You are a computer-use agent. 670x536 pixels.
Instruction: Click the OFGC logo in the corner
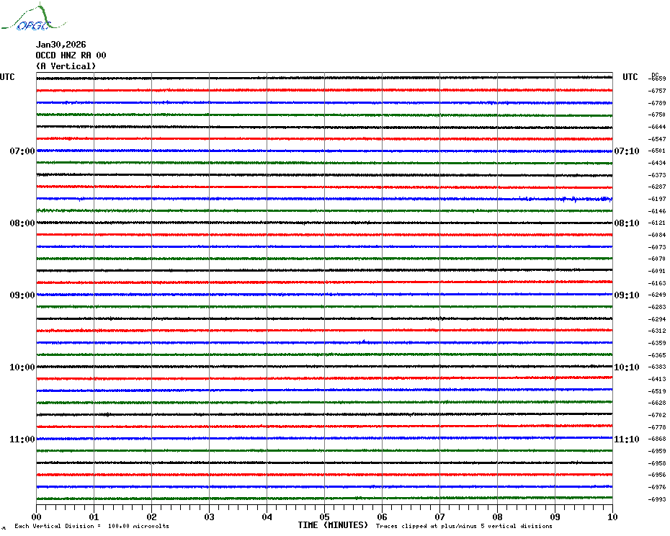coord(27,19)
